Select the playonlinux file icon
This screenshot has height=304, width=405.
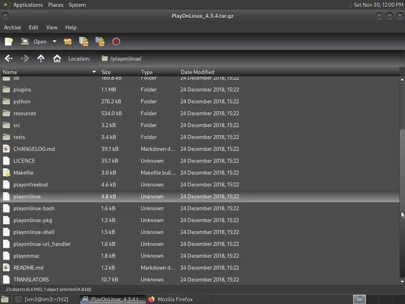(x=6, y=196)
